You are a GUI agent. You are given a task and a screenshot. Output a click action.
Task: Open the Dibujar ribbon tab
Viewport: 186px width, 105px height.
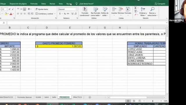point(3,4)
